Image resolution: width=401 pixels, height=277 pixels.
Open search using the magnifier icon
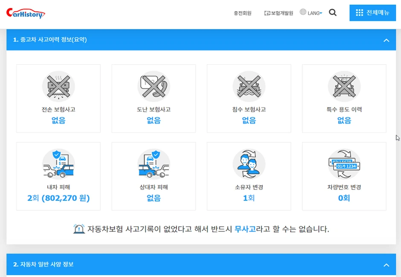coord(333,13)
